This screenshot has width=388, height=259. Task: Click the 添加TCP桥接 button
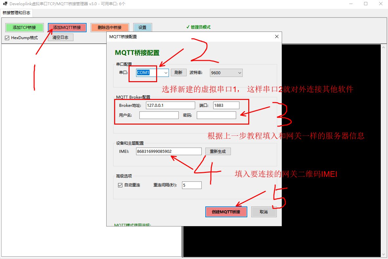(x=24, y=28)
